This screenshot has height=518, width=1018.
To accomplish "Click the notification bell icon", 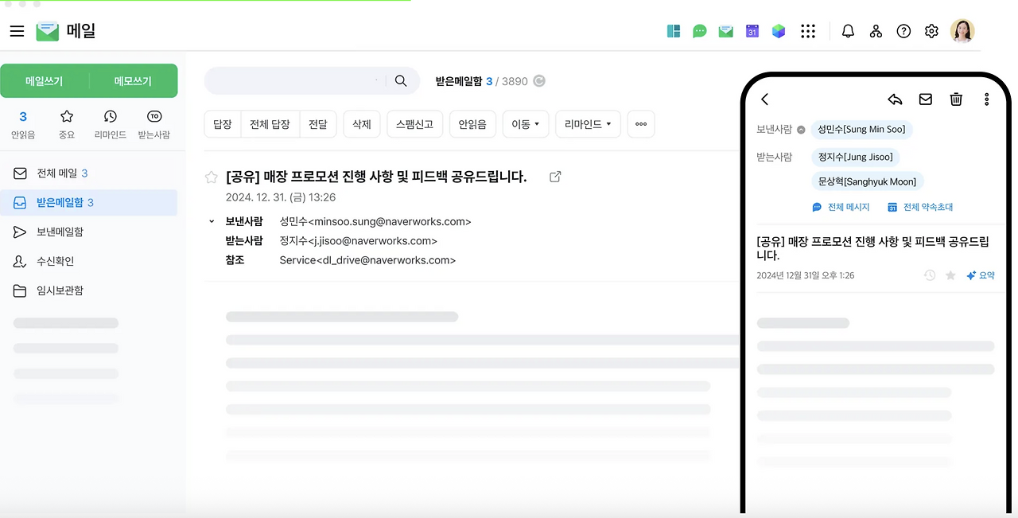I will pyautogui.click(x=848, y=31).
